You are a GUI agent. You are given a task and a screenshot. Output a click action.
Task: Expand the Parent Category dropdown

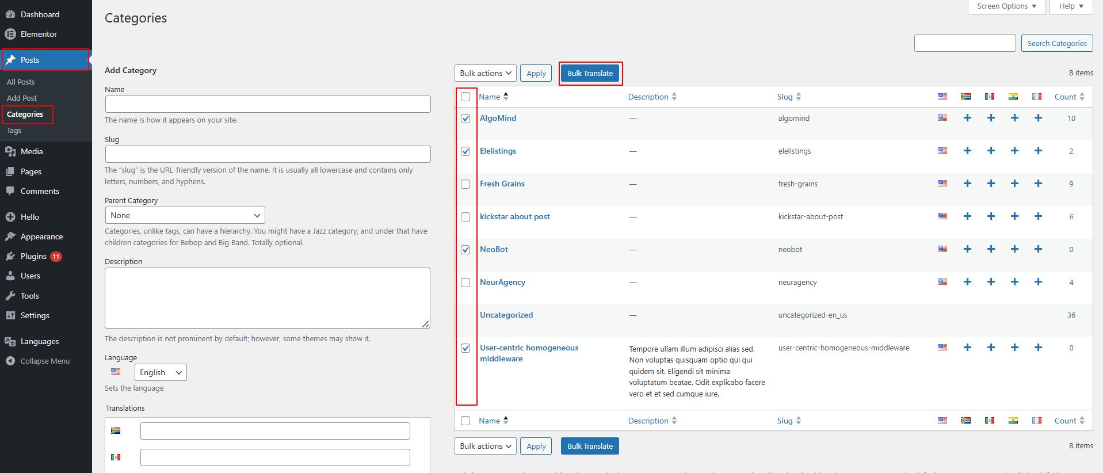coord(185,215)
